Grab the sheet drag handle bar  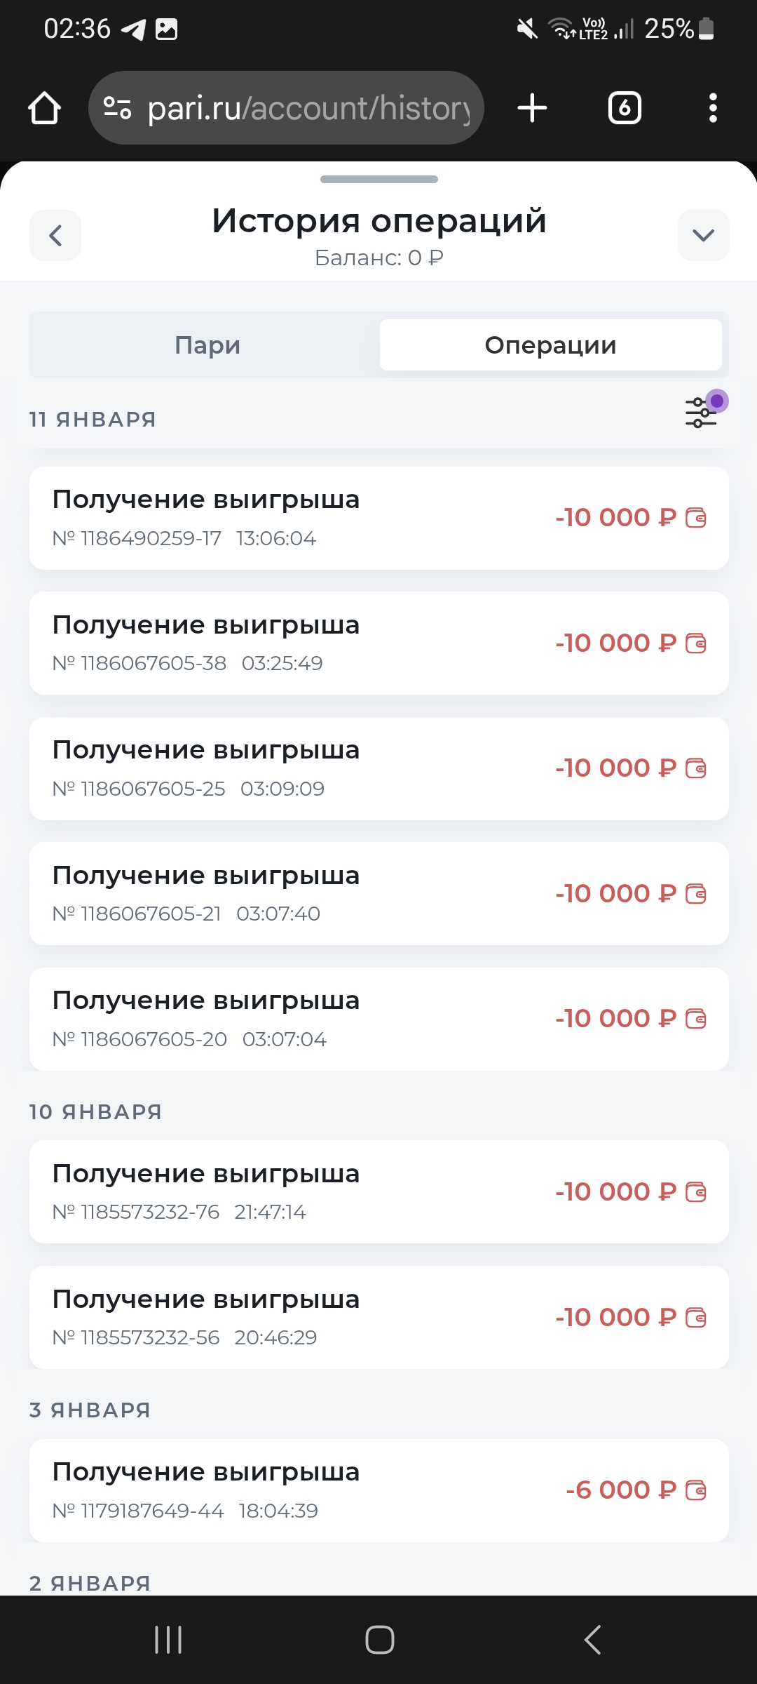click(x=378, y=180)
